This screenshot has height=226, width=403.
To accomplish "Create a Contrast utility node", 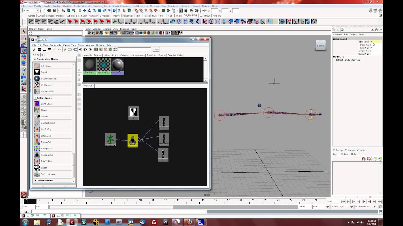I will click(x=53, y=116).
